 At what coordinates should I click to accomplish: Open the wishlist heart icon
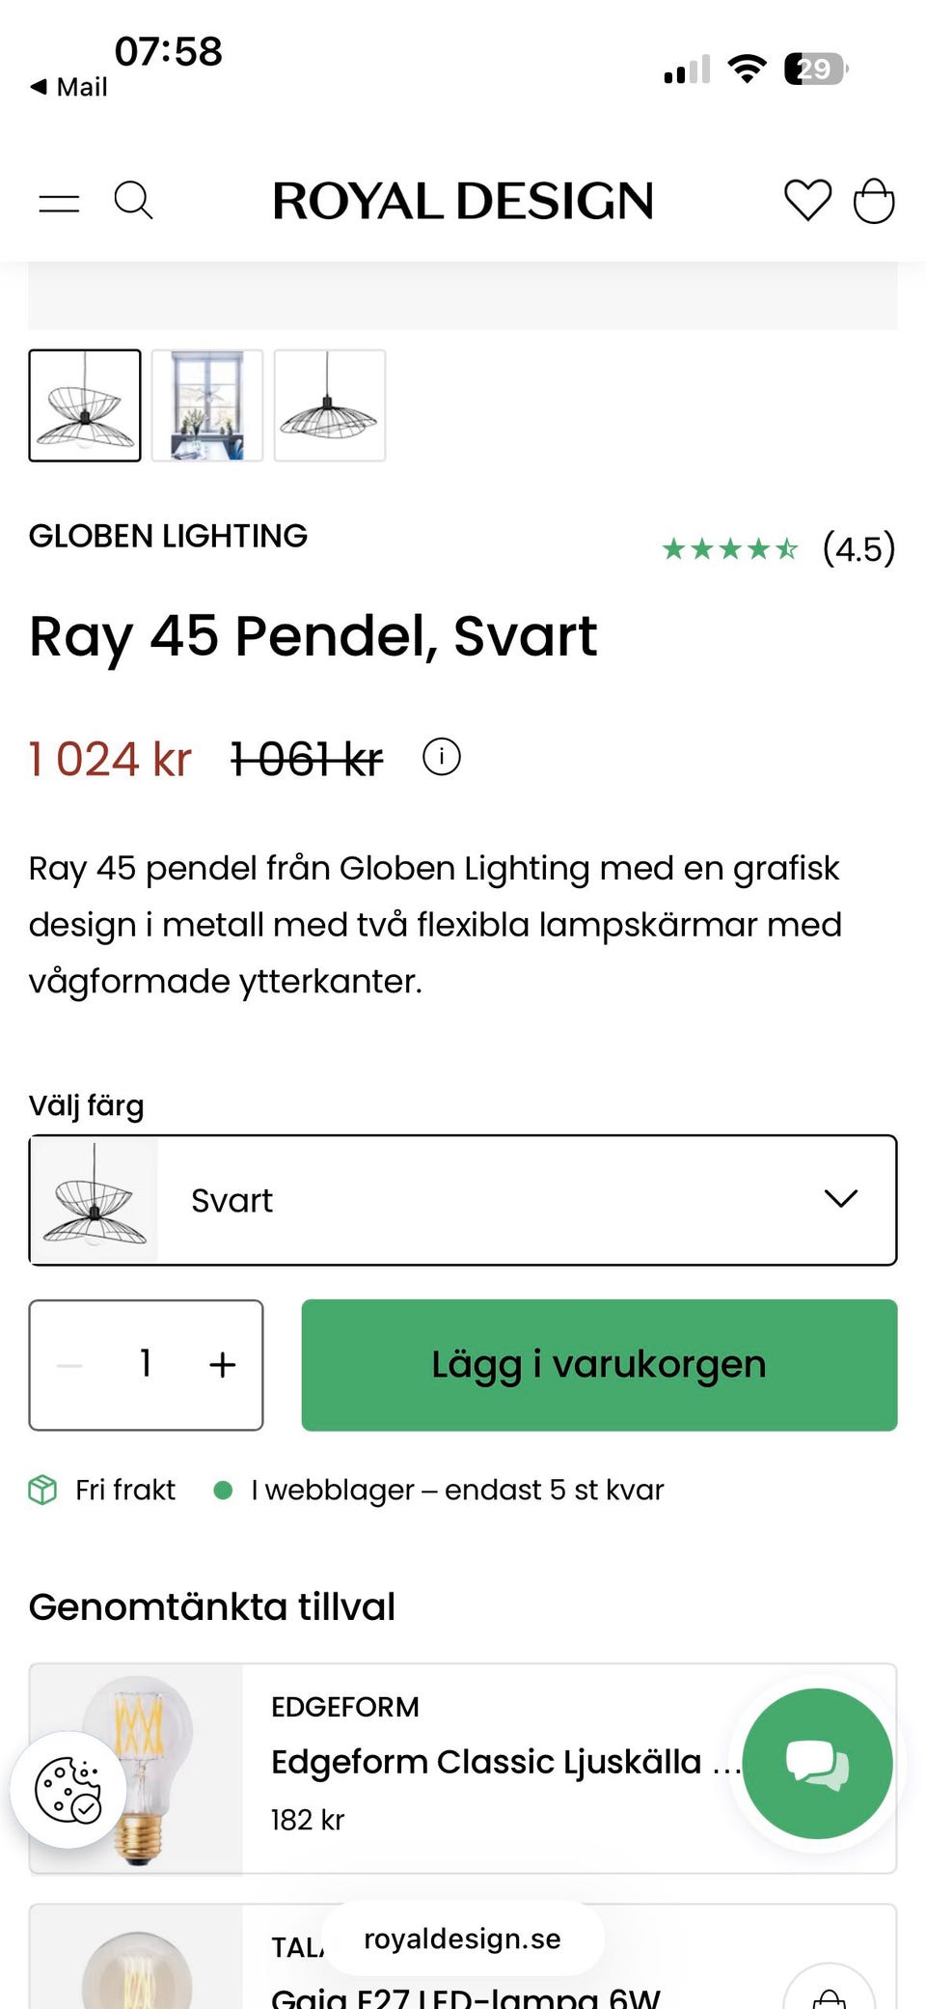(x=807, y=201)
